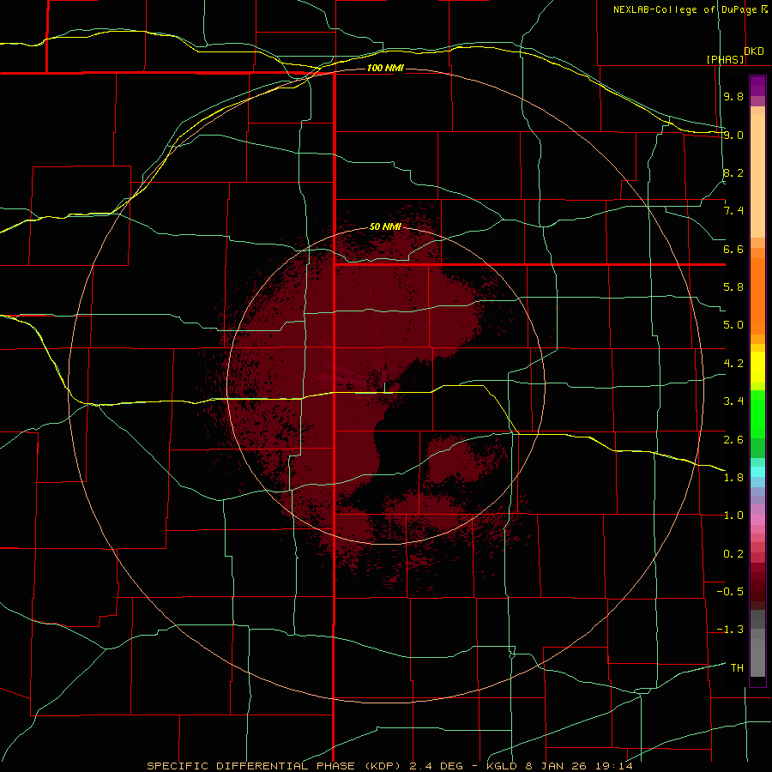
Task: Click the NEXLAB-College of DuPage title text
Action: (x=685, y=9)
